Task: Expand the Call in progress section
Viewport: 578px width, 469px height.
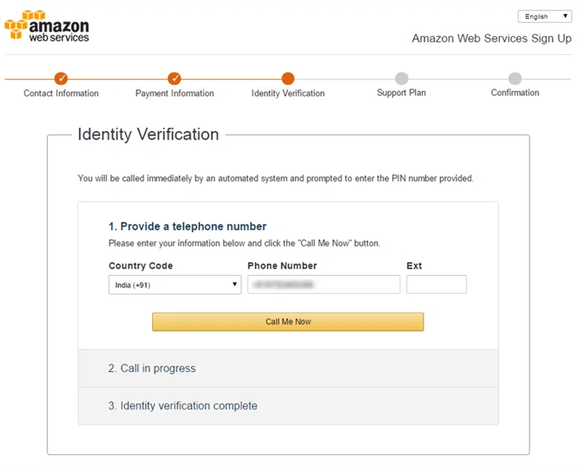Action: coord(288,368)
